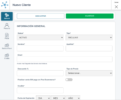This screenshot has width=121, height=100.
Task: Save the client with GUARDAR
Action: coord(90,16)
